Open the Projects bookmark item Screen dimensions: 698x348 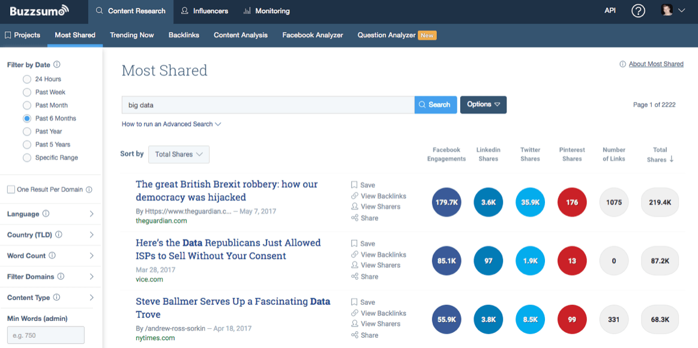[x=22, y=35]
